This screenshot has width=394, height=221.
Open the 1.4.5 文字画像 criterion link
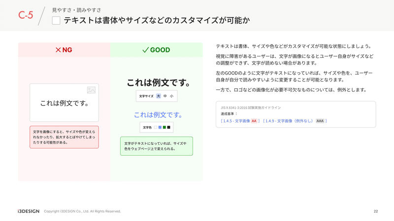(x=236, y=121)
